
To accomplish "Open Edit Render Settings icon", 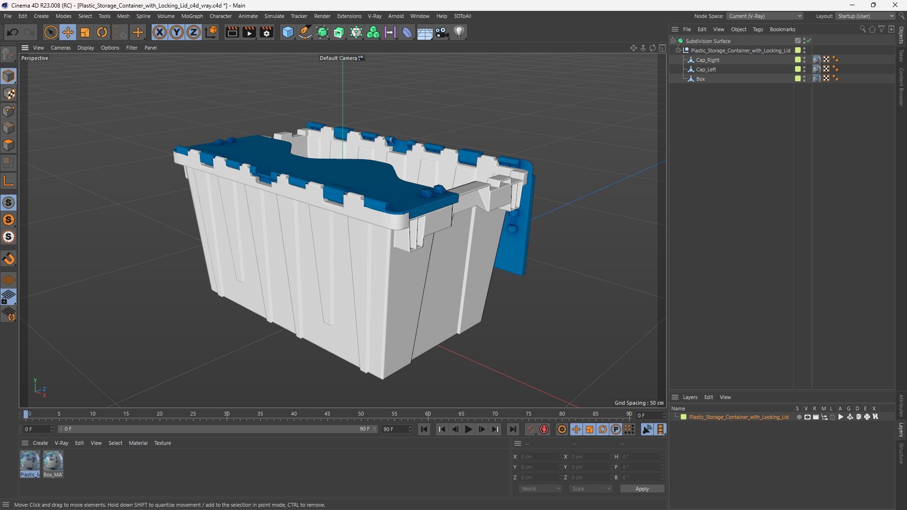I will click(266, 32).
